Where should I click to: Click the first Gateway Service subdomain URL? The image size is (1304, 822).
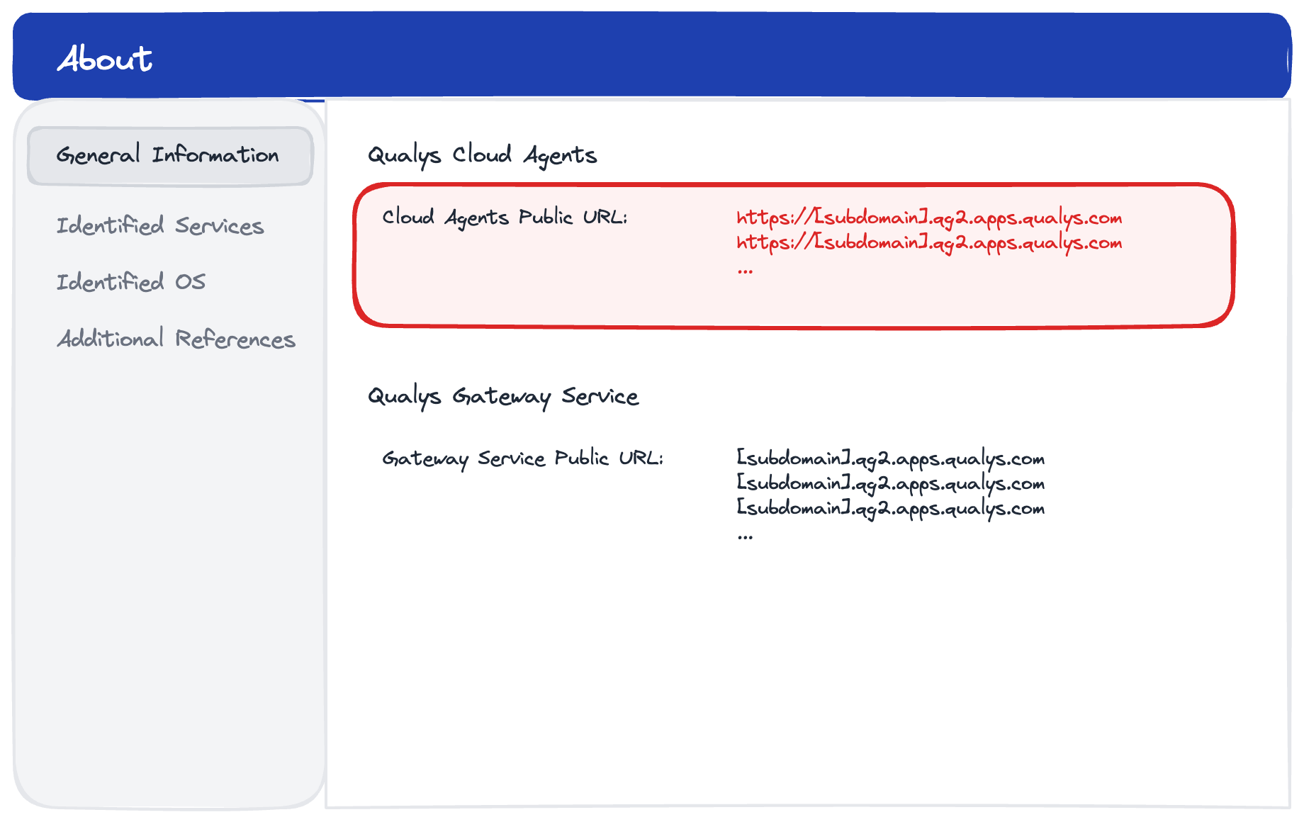pos(889,458)
